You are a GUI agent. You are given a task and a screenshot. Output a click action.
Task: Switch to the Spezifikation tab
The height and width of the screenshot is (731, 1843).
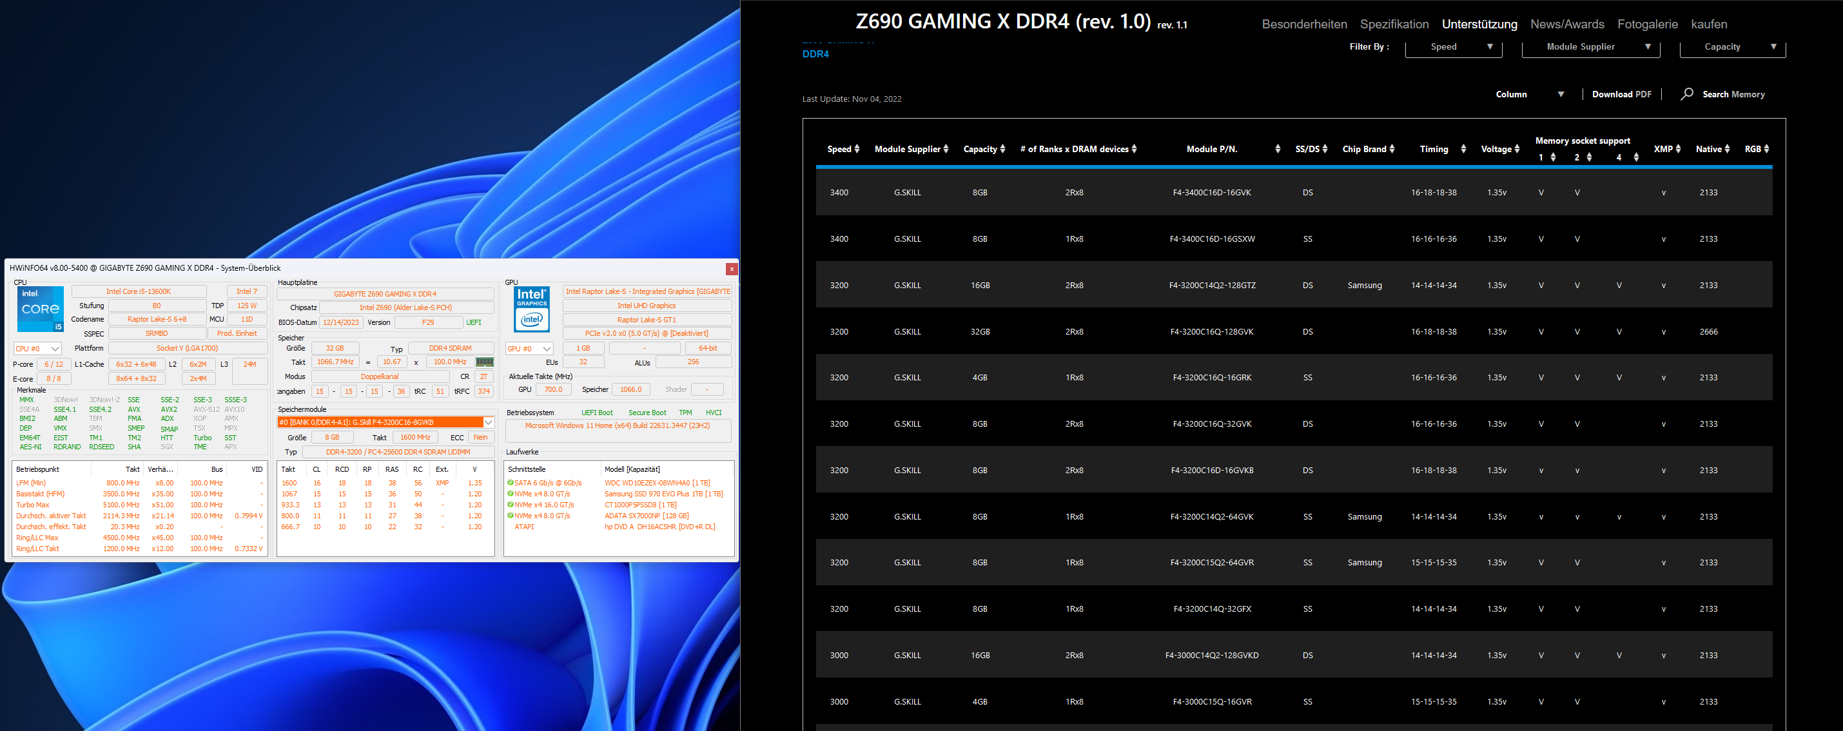point(1394,24)
